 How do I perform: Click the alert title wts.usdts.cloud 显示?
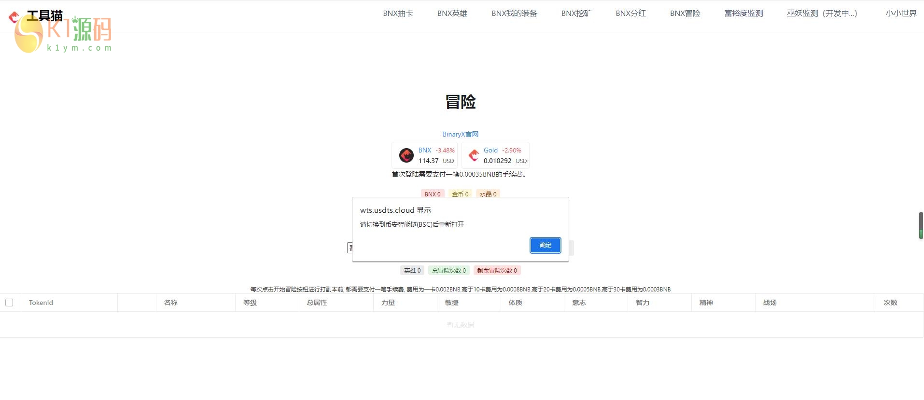tap(396, 210)
